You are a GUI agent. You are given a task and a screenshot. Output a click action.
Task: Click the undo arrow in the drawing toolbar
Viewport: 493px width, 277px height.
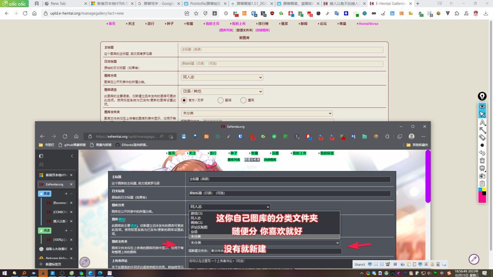482,153
